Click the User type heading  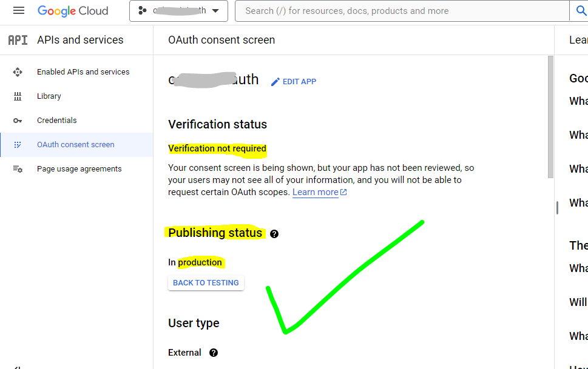click(x=194, y=323)
